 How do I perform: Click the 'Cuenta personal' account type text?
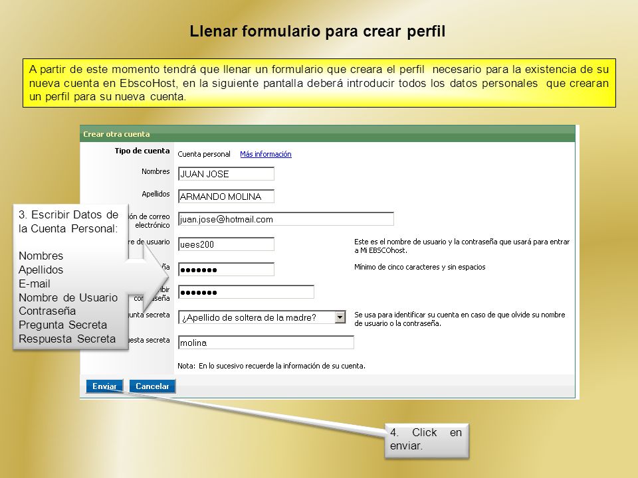pos(204,154)
